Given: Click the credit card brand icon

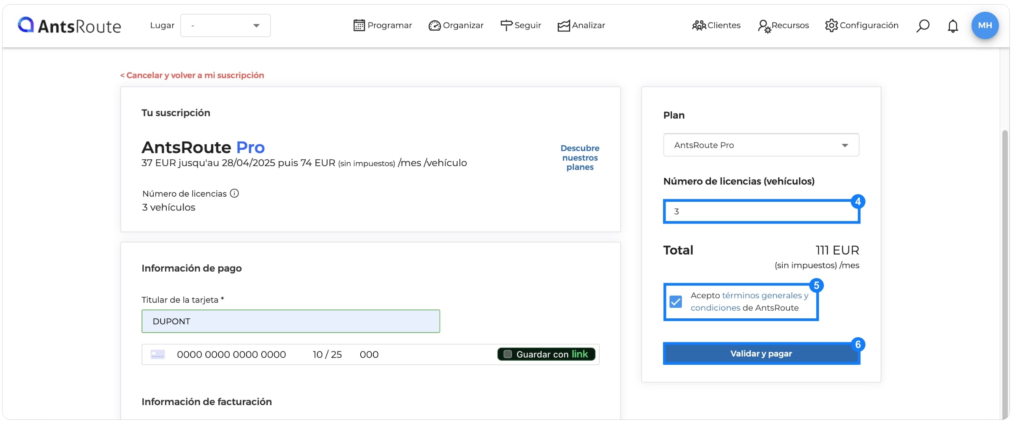Looking at the screenshot, I should pyautogui.click(x=158, y=354).
